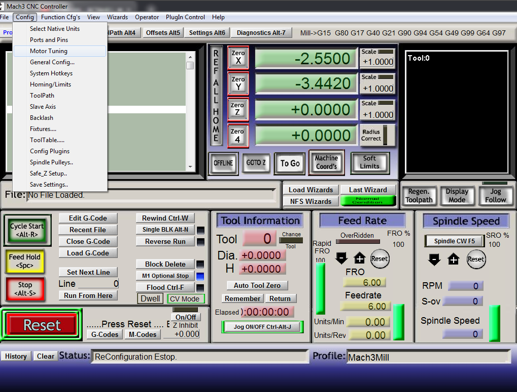Screen dimensions: 517x392
Task: Click Last Wizard button
Action: (x=368, y=190)
